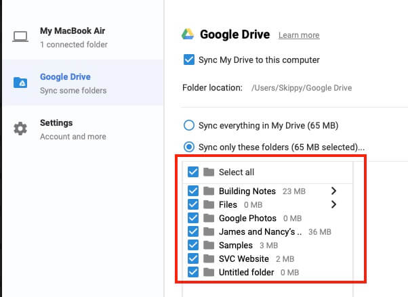The width and height of the screenshot is (408, 297).
Task: Click the Untitled folder icon
Action: [209, 272]
